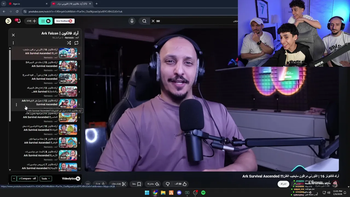Screen dimensions: 350x197
Task: Open the Windows Start menu
Action: (147, 193)
